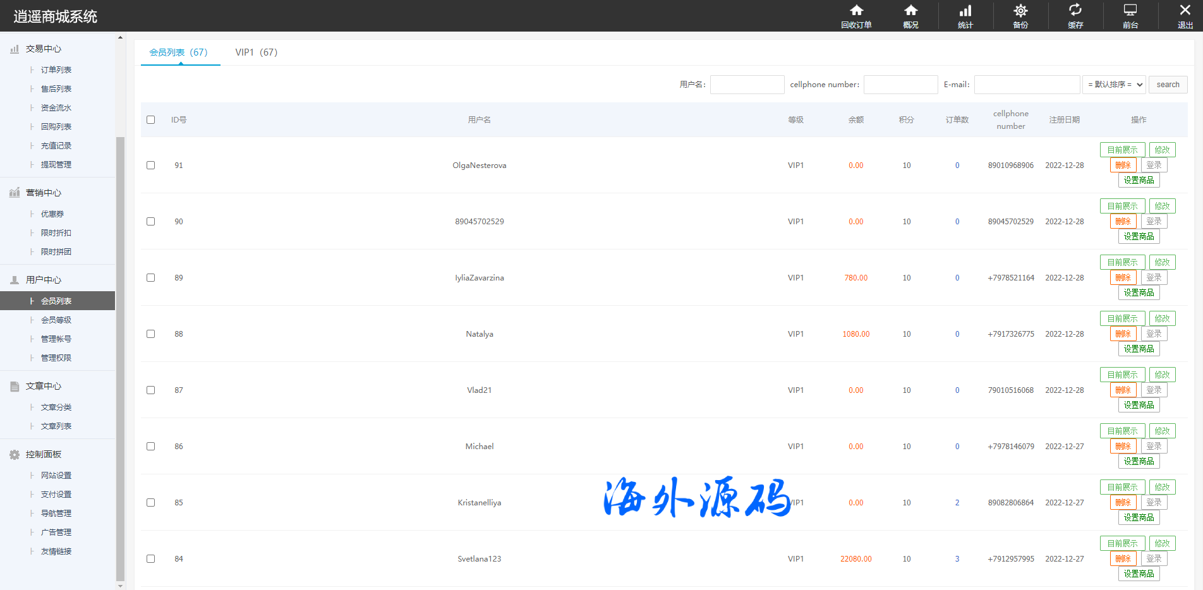Check the box for user OlgaNesterova
Viewport: 1203px width, 590px height.
pyautogui.click(x=150, y=166)
